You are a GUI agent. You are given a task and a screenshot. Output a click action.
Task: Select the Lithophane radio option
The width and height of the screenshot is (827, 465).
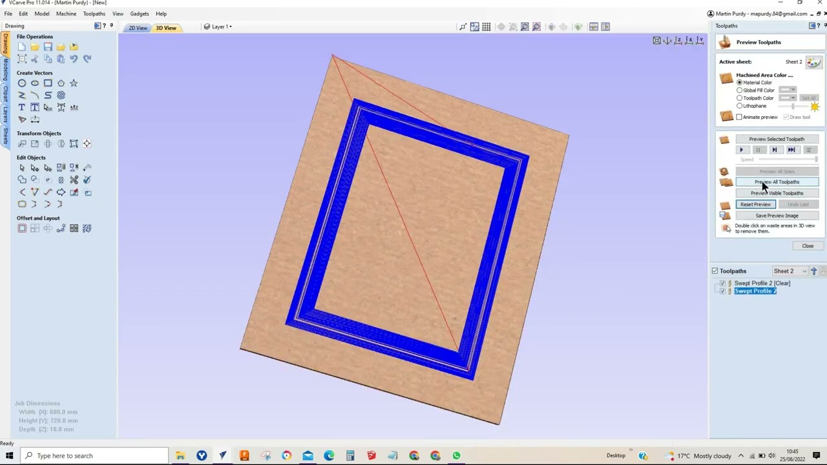(740, 106)
